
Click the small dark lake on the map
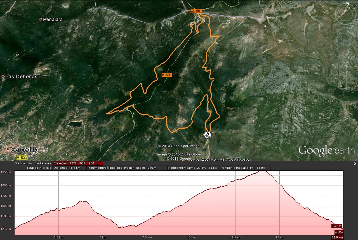75,123
